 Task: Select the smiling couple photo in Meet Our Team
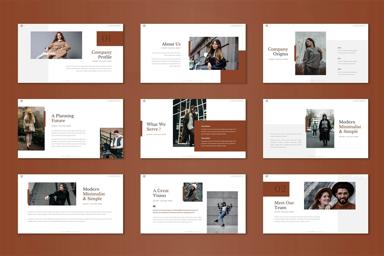330,196
